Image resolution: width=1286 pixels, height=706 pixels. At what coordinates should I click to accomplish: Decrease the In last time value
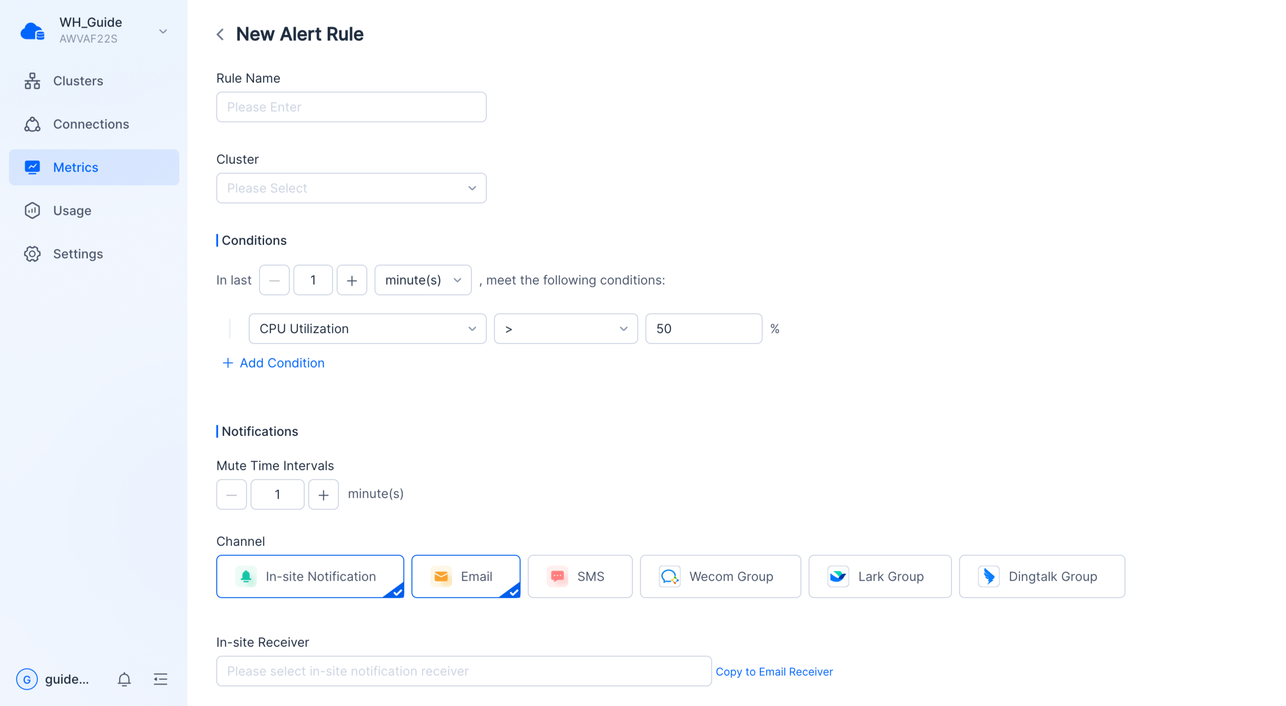click(274, 280)
